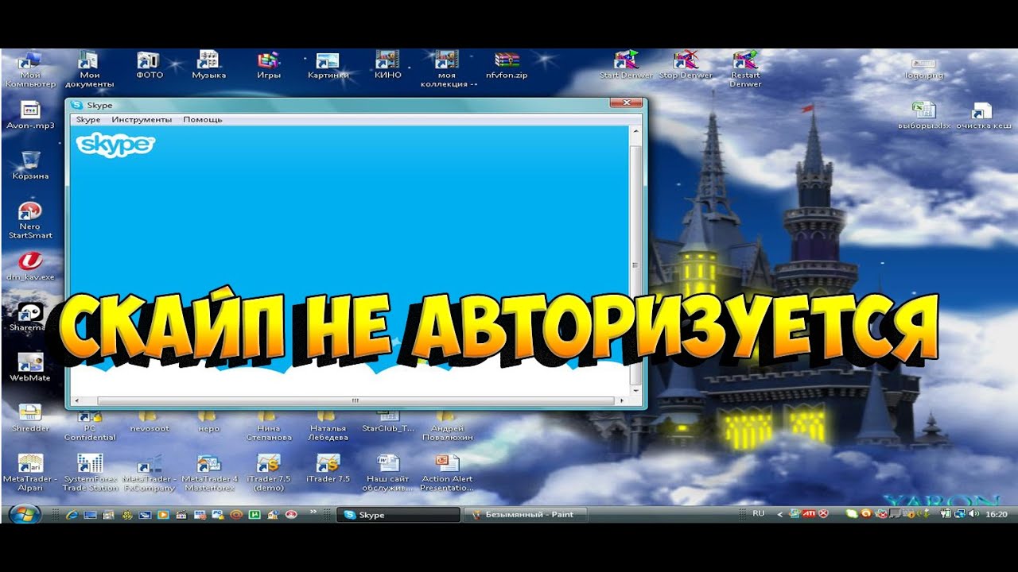Viewport: 1018px width, 572px height.
Task: Select SystemForex Trade Station shortcut
Action: [90, 473]
